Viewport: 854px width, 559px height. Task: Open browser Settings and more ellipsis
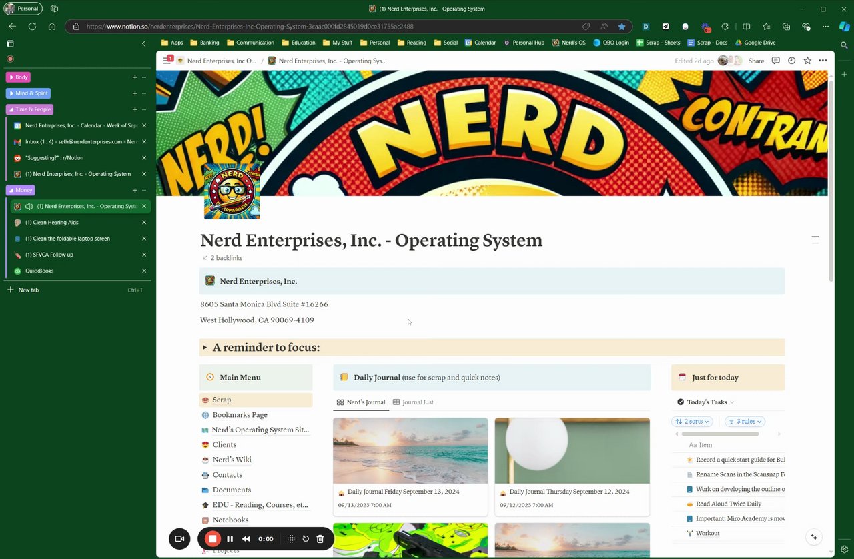pyautogui.click(x=826, y=27)
